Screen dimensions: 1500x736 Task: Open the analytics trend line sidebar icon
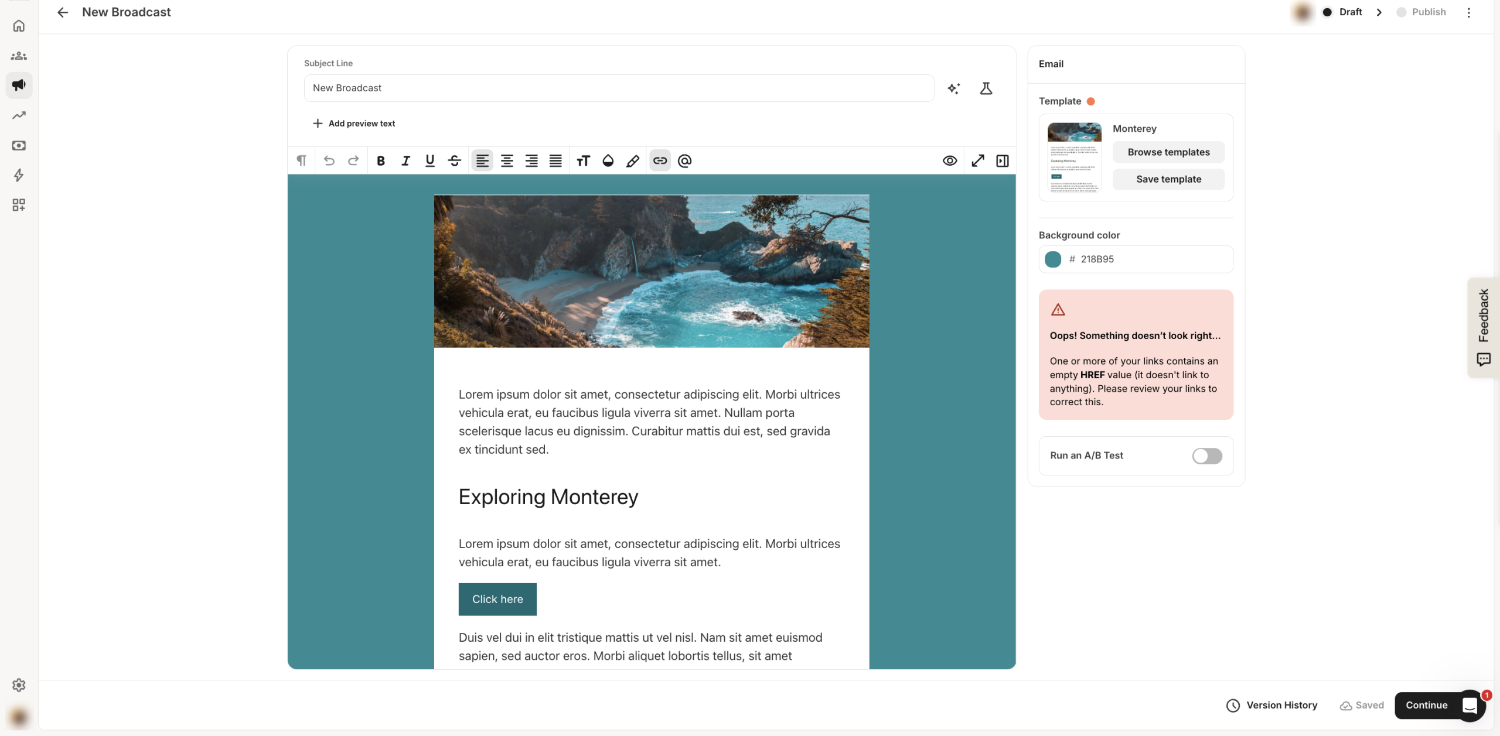coord(19,115)
